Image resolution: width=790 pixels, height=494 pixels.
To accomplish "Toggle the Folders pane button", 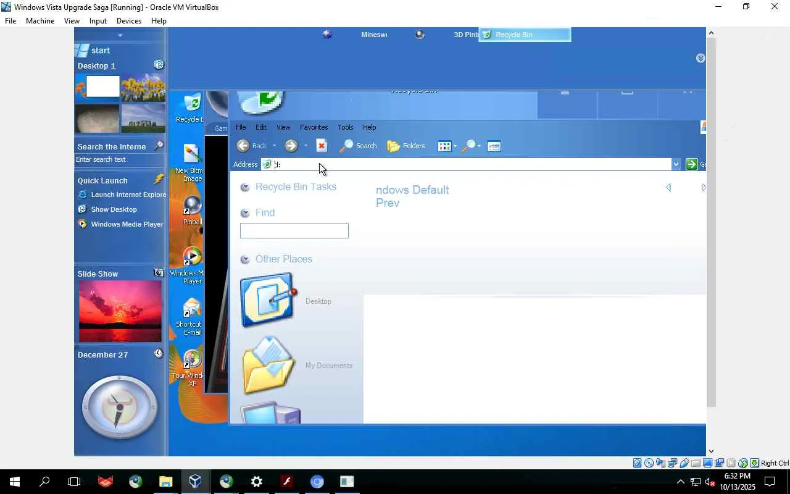I will 406,146.
